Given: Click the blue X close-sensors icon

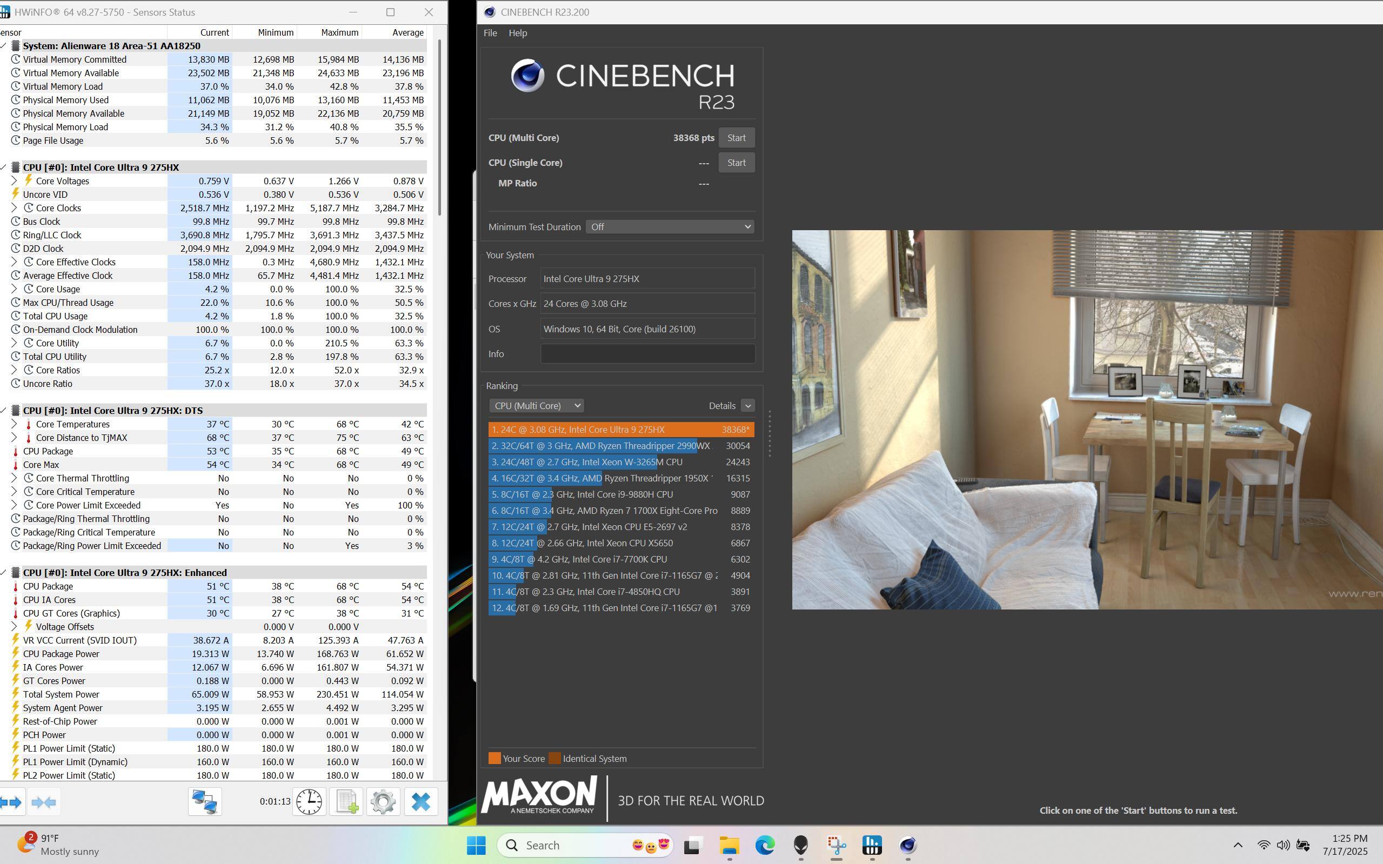Looking at the screenshot, I should (420, 802).
